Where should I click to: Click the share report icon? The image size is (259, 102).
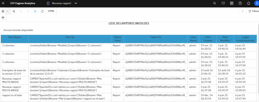point(14,11)
